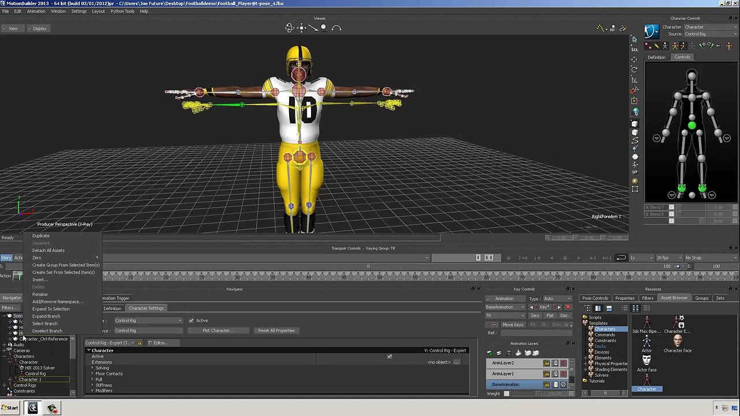Open the BaseAnimation layer dropdown in Key Controls
Image resolution: width=740 pixels, height=416 pixels.
pyautogui.click(x=505, y=307)
